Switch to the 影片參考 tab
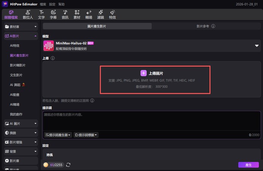The height and width of the screenshot is (171, 263). 206,26
